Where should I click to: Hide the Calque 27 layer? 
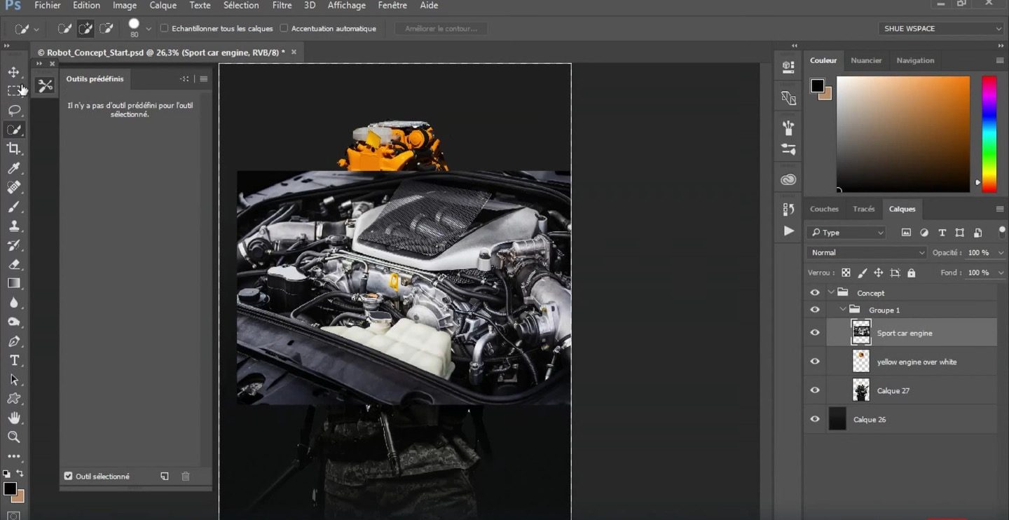814,390
